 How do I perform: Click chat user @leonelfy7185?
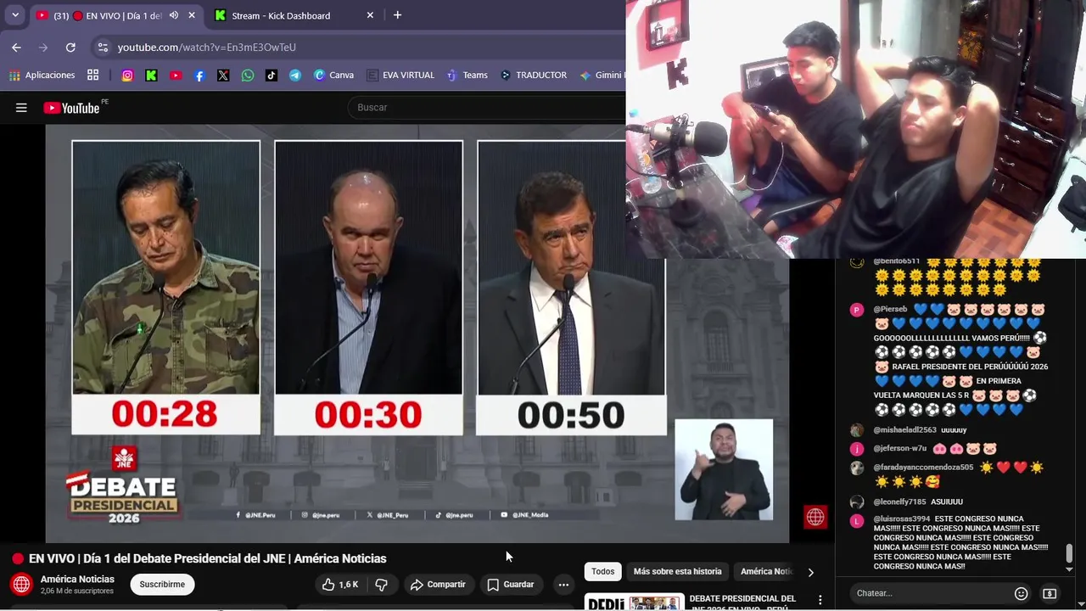[899, 502]
